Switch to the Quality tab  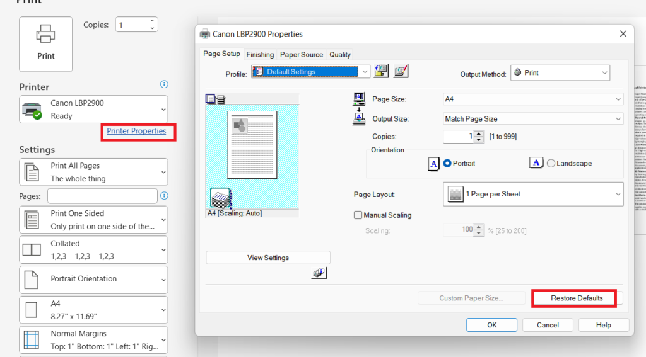[340, 55]
